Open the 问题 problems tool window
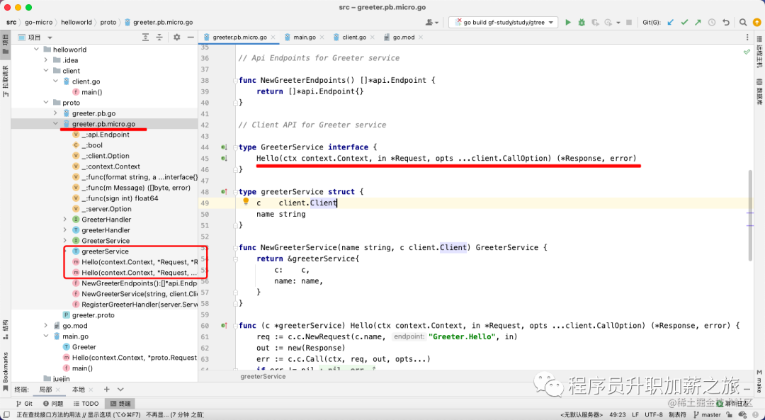The image size is (765, 420). (53, 404)
